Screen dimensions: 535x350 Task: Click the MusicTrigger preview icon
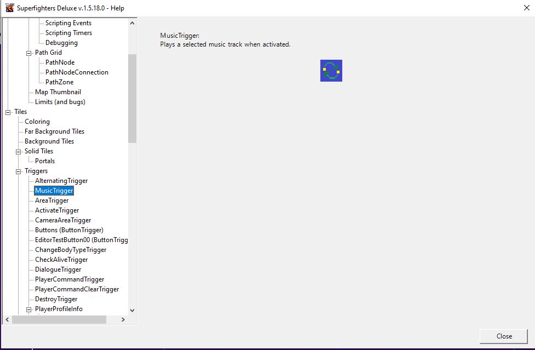click(x=331, y=71)
